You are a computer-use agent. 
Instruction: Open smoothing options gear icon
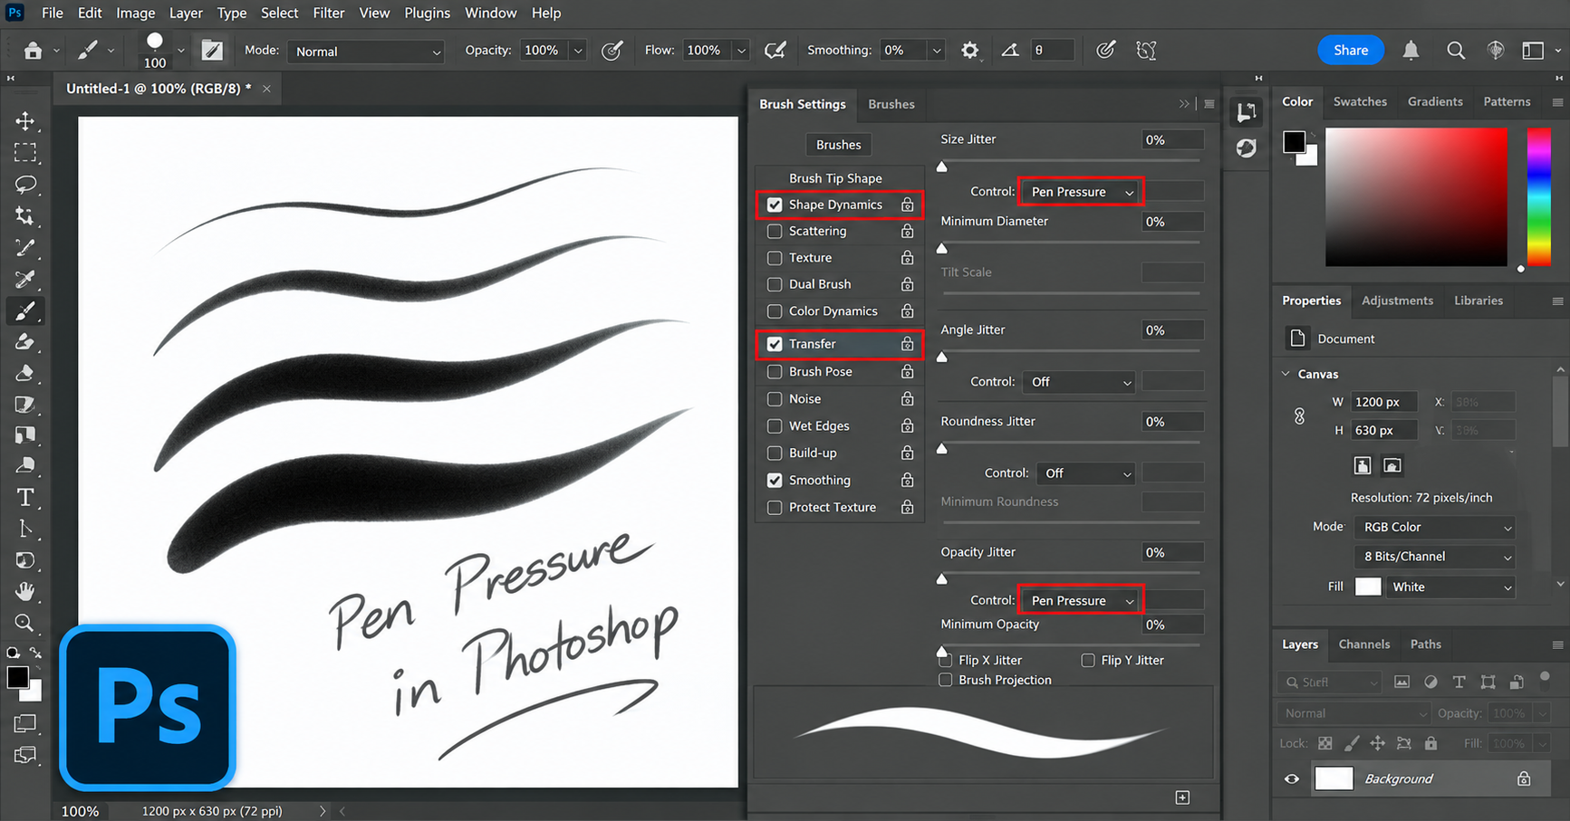(969, 51)
